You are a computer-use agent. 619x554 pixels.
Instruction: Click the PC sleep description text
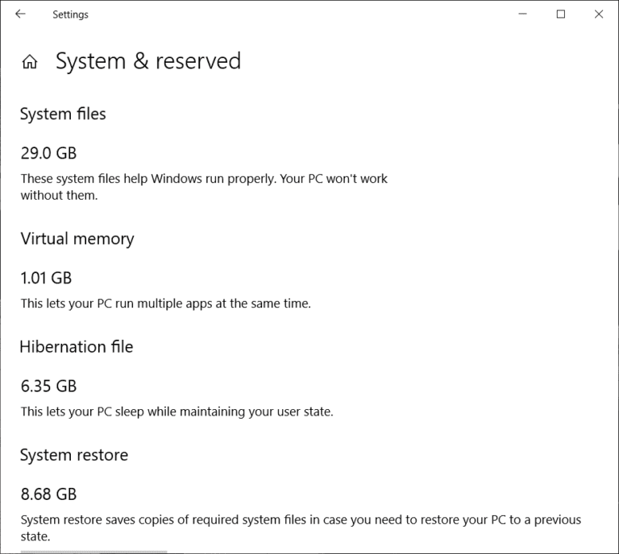(177, 411)
